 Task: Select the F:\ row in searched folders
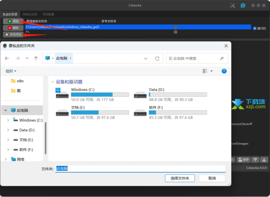click(x=138, y=32)
